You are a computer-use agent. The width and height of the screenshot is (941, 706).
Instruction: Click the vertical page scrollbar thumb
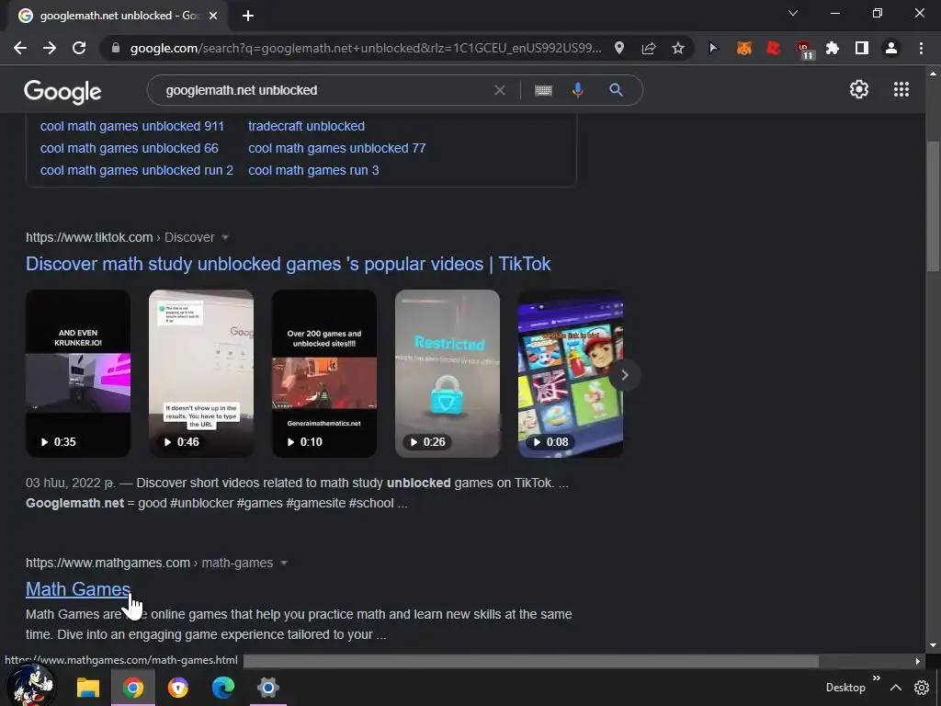coord(933,206)
